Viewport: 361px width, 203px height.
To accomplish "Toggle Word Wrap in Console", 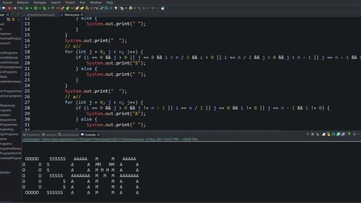I will point(333,134).
